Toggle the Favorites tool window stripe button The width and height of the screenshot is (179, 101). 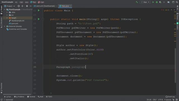[1, 88]
